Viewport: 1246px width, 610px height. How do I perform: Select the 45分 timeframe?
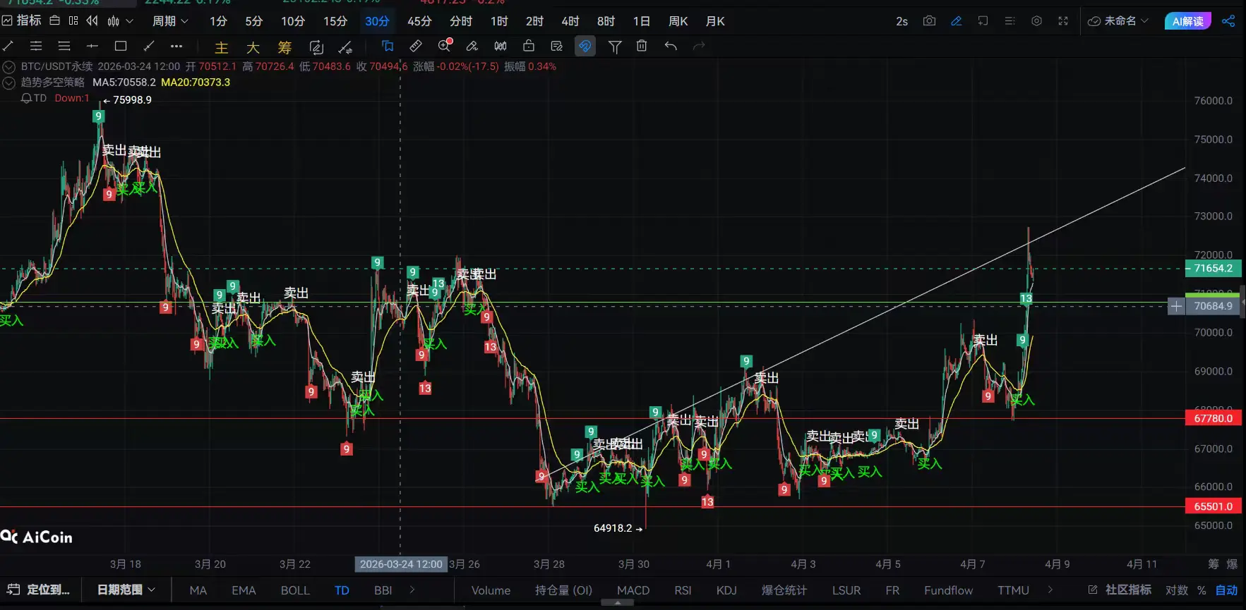click(x=419, y=21)
